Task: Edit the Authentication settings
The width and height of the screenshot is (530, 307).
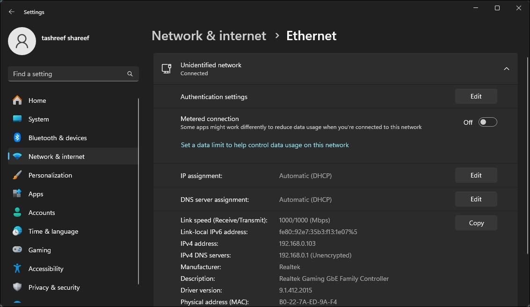Action: (x=476, y=96)
